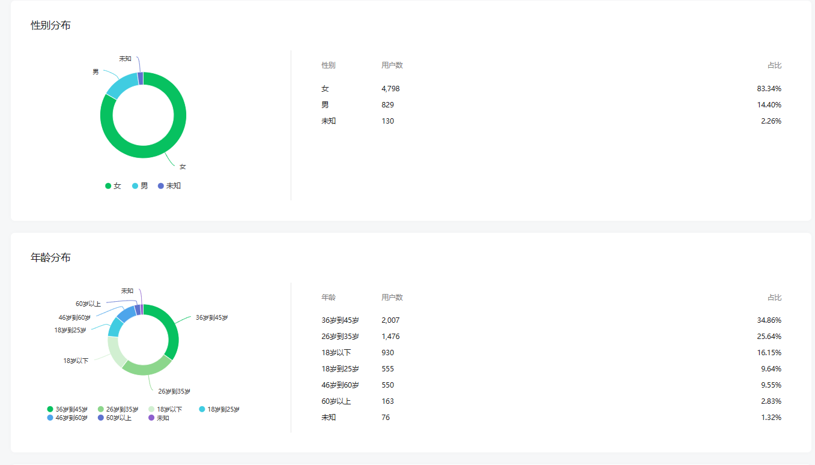
Task: Click the 1,476 user count value
Action: tap(390, 337)
